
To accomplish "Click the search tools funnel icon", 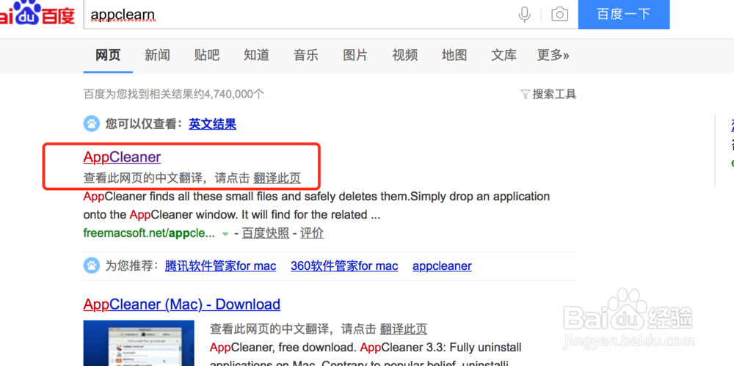I will click(526, 95).
